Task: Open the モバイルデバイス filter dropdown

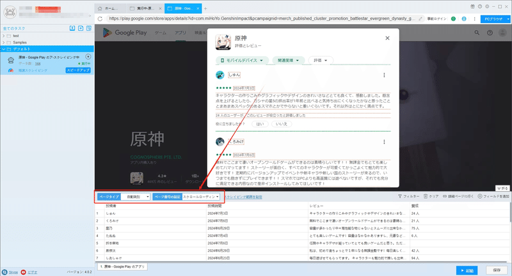Action: (x=242, y=60)
